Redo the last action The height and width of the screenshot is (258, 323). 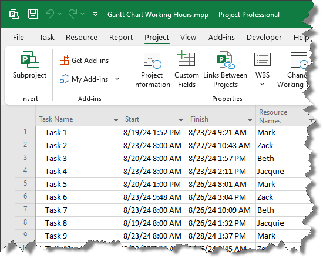tap(73, 14)
